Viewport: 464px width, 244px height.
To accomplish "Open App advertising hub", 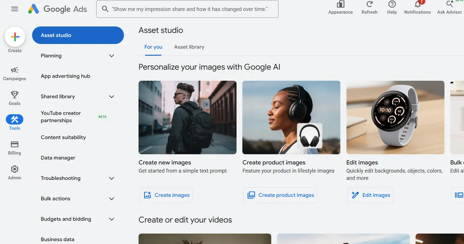I will [66, 76].
